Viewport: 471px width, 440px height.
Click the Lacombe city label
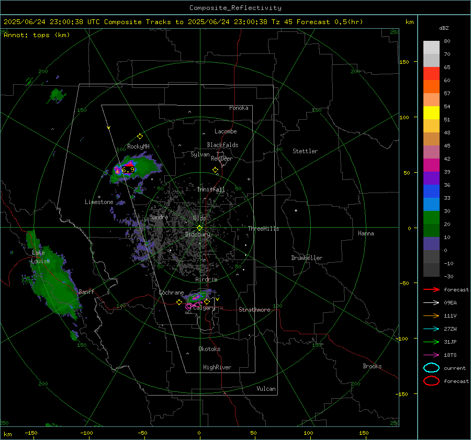point(226,131)
